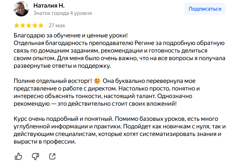Open the share review icon
238x163 pixels.
point(52,156)
